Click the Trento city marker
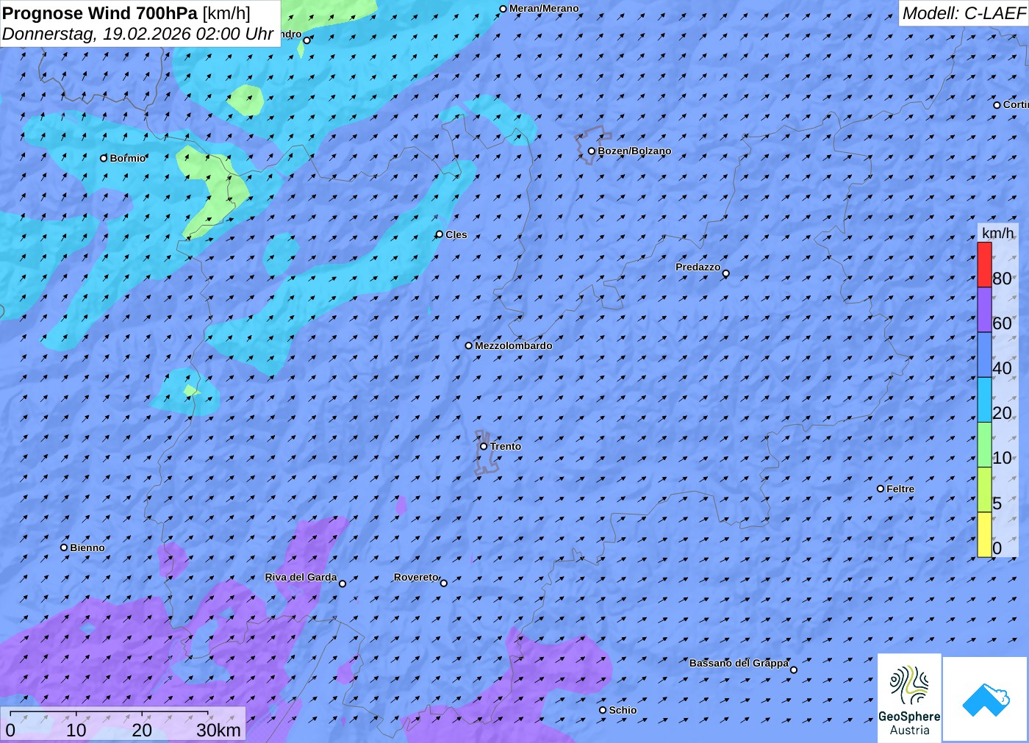The height and width of the screenshot is (743, 1029). point(484,446)
